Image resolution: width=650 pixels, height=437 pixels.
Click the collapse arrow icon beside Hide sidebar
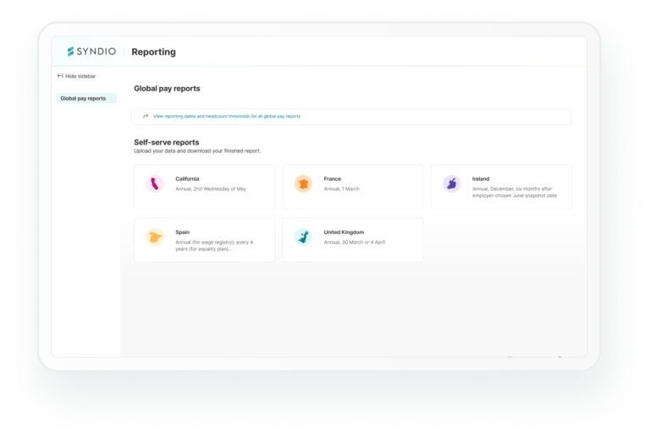pyautogui.click(x=60, y=76)
